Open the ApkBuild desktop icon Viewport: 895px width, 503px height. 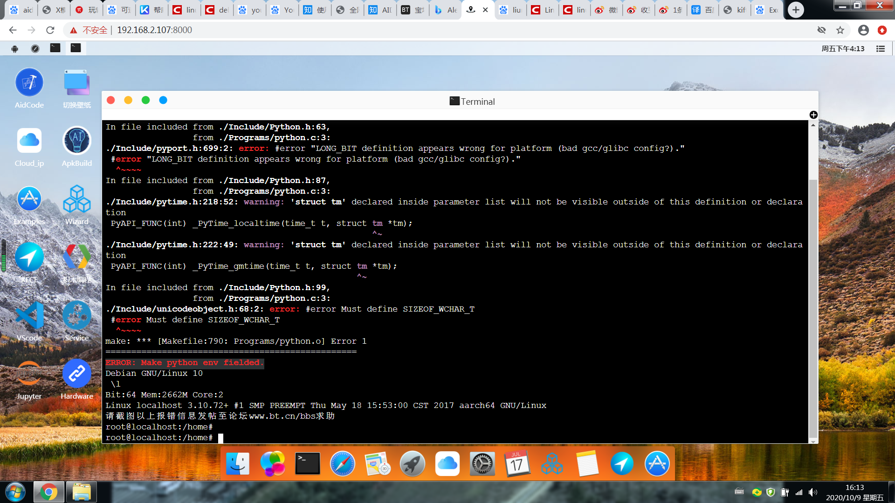click(76, 141)
